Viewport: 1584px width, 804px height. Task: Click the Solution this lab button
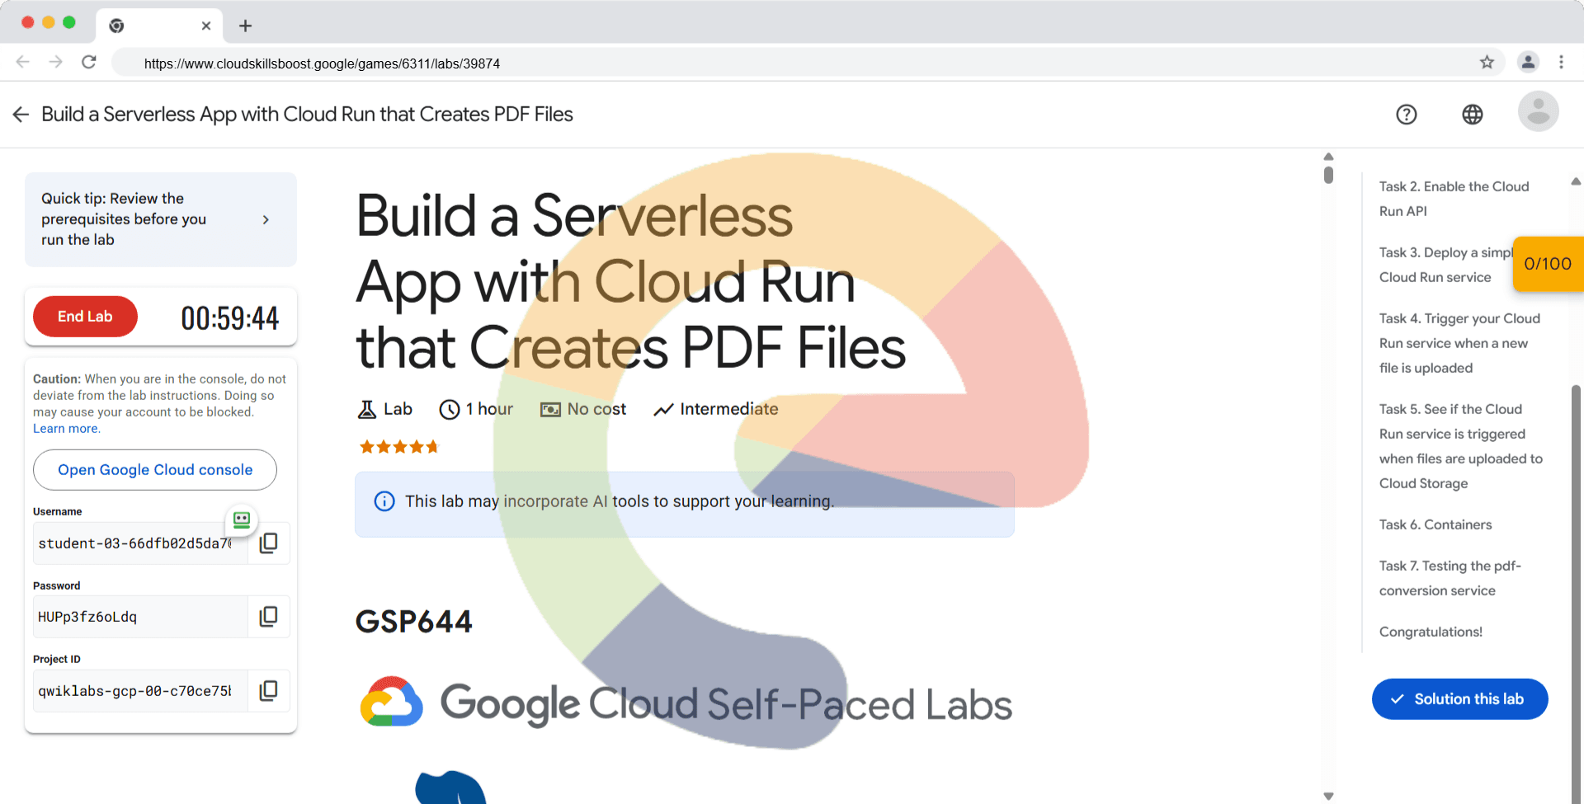coord(1459,699)
